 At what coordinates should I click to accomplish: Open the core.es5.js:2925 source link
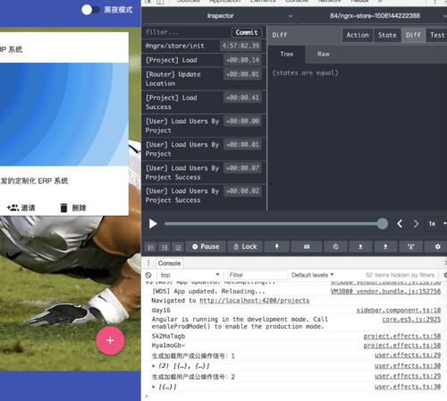click(x=411, y=320)
